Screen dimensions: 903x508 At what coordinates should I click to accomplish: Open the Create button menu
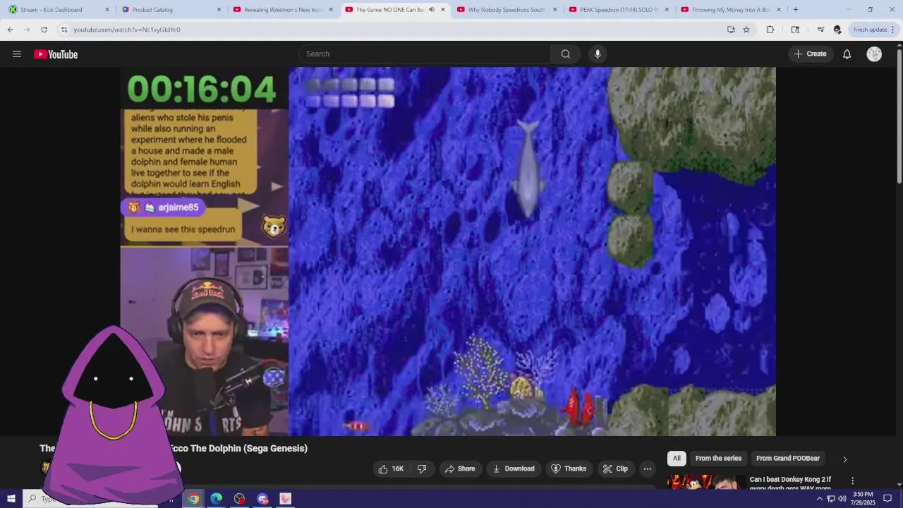(x=811, y=54)
